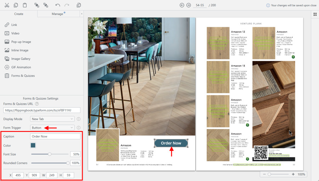The image size is (319, 181).
Task: Open the page thumbnails grid icon
Action: [x=315, y=14]
